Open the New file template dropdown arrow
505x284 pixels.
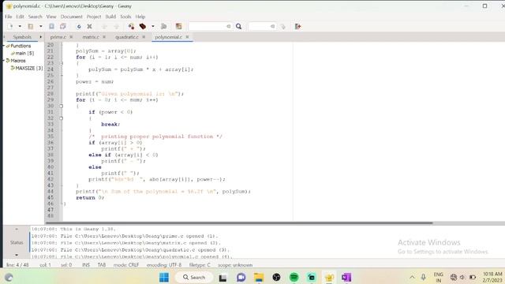20,26
